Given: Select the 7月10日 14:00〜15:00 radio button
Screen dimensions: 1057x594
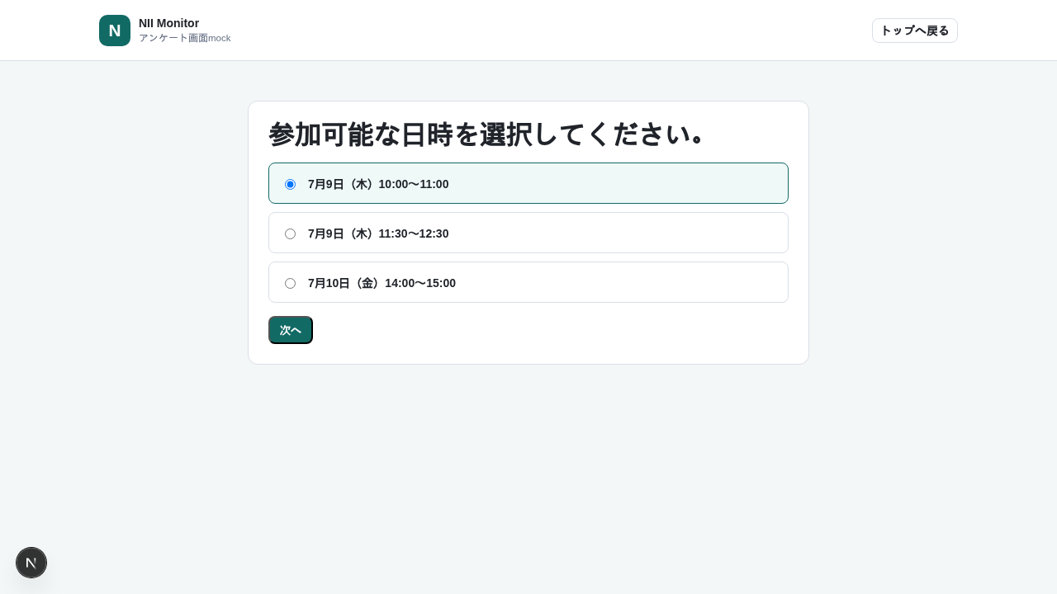Looking at the screenshot, I should [x=290, y=283].
